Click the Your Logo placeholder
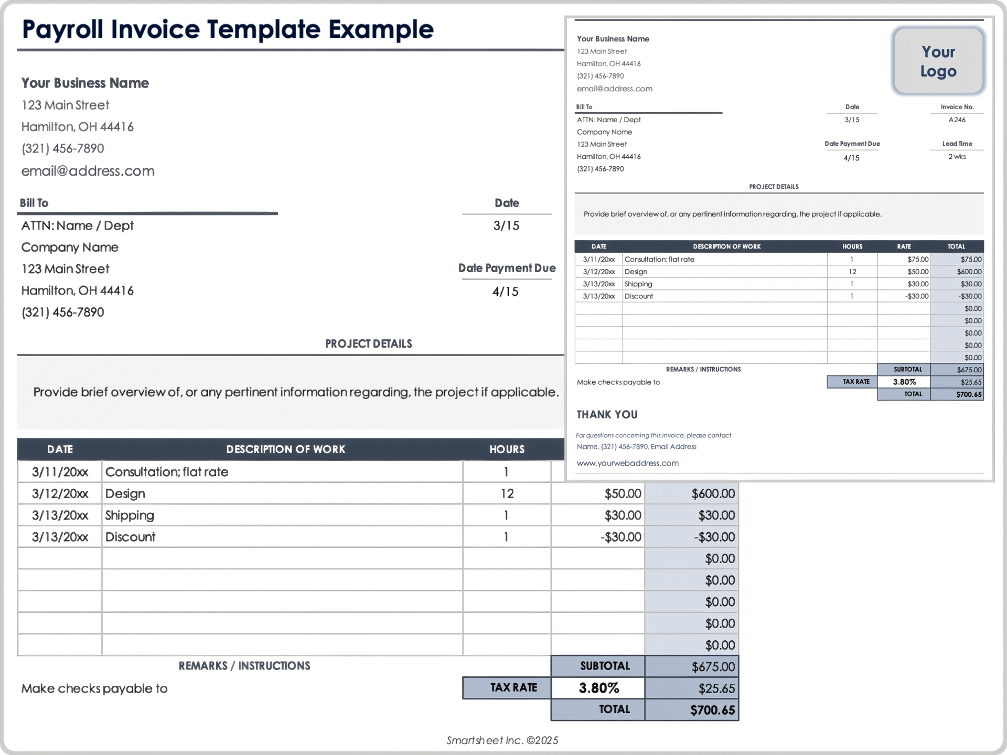The height and width of the screenshot is (755, 1007). tap(938, 61)
